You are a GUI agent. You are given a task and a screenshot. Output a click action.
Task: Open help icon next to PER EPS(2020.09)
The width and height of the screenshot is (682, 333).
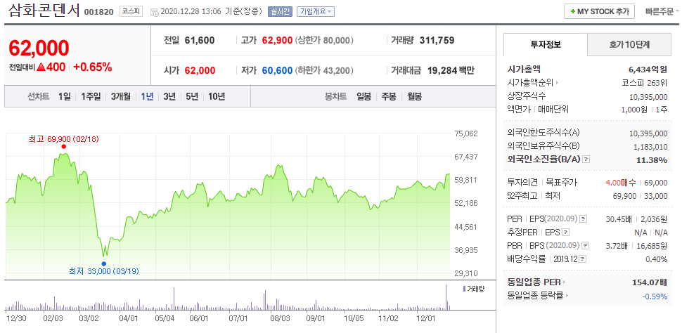point(584,219)
